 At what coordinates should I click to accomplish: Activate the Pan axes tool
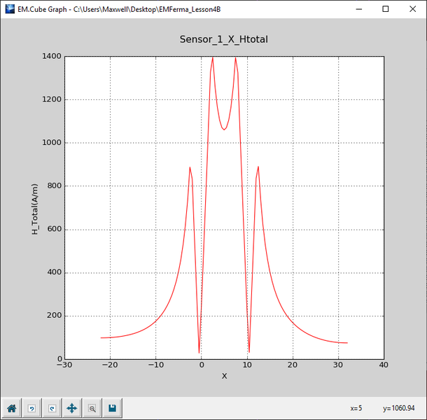(71, 407)
